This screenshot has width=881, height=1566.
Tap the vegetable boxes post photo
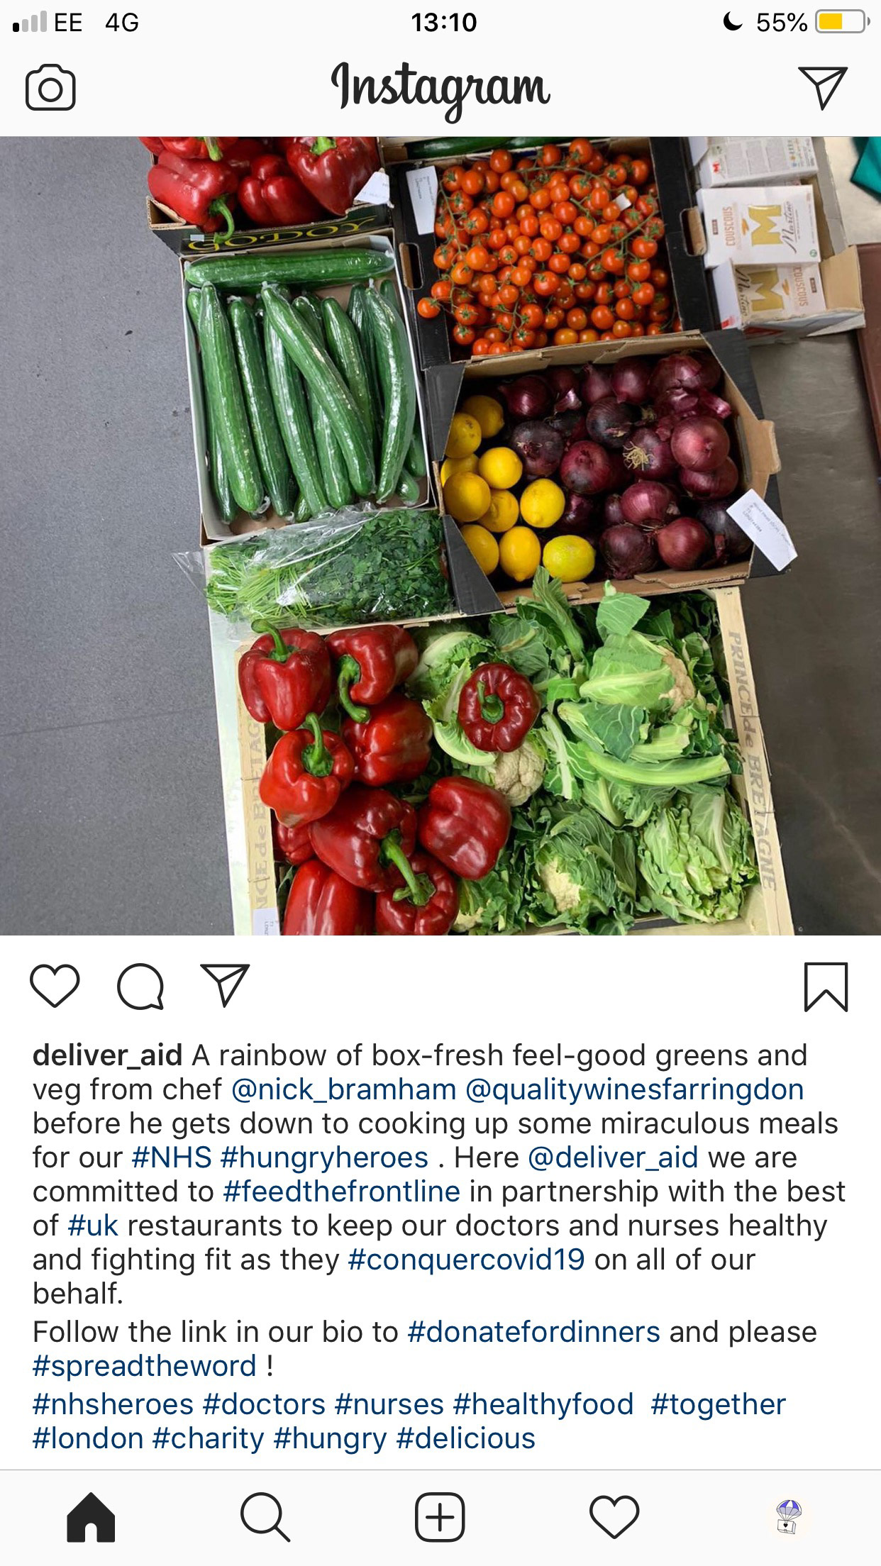(x=440, y=535)
